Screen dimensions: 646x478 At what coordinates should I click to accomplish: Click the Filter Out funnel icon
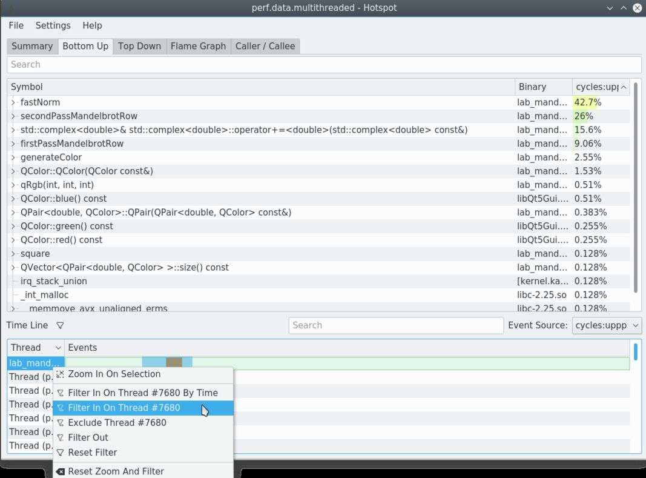click(60, 437)
